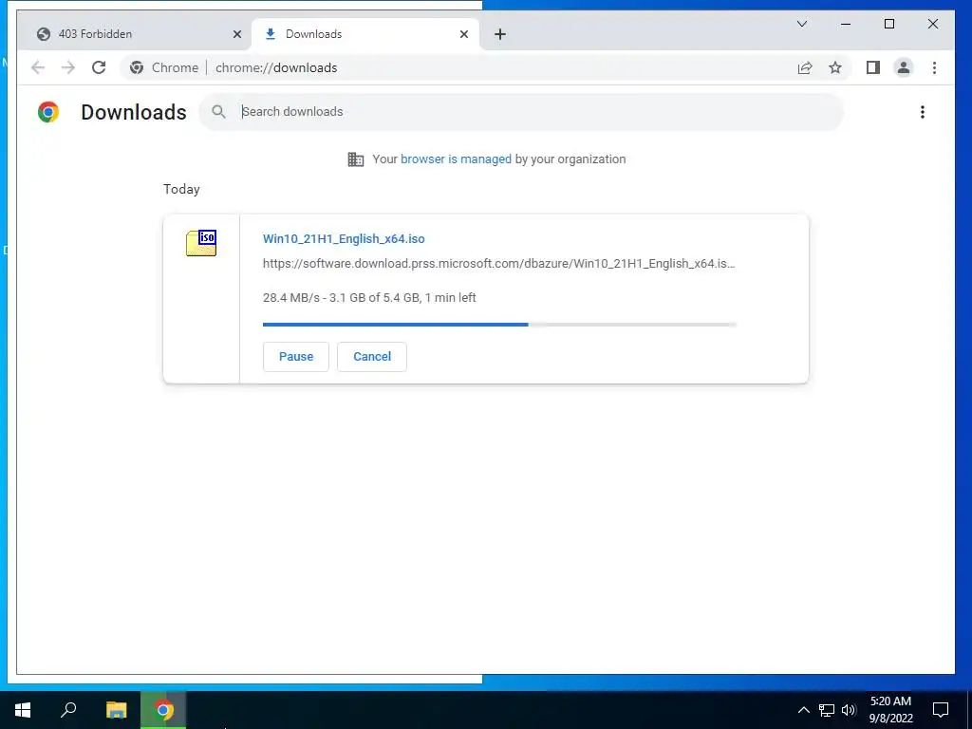Open the 'browser is managed' link
Image resolution: width=972 pixels, height=729 pixels.
click(456, 159)
